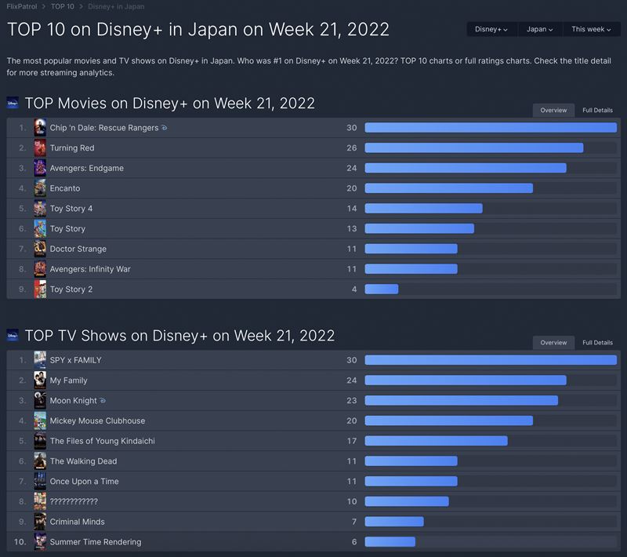Click the Disney+ original badge next to Moon Knight
The image size is (627, 557).
tap(103, 401)
